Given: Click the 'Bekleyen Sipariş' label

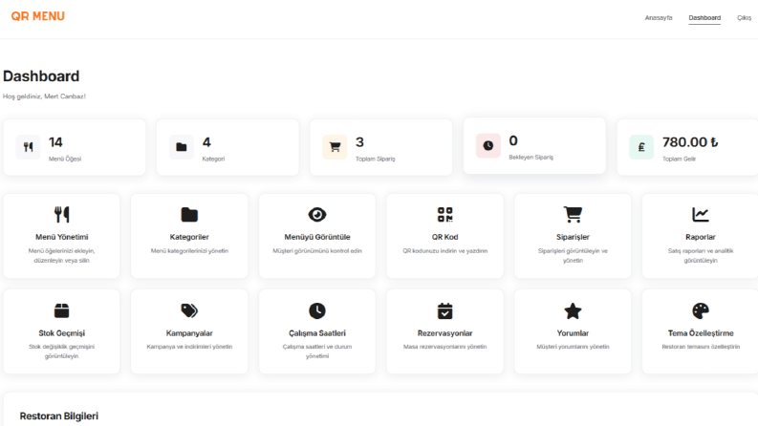Looking at the screenshot, I should pos(531,158).
